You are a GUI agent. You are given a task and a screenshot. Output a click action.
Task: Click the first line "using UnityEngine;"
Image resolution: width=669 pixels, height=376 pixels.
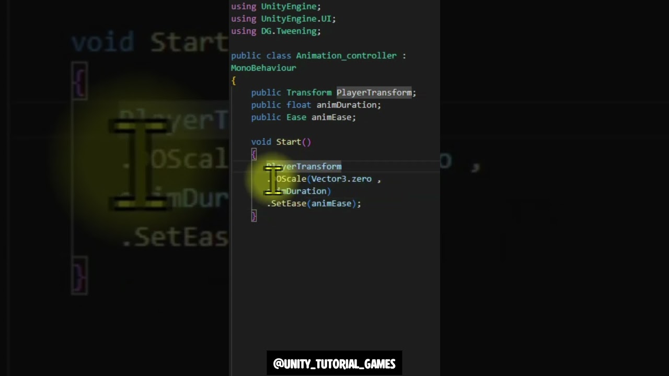click(276, 6)
